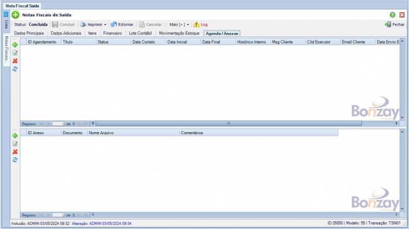Open the Log warning icon

[200, 24]
